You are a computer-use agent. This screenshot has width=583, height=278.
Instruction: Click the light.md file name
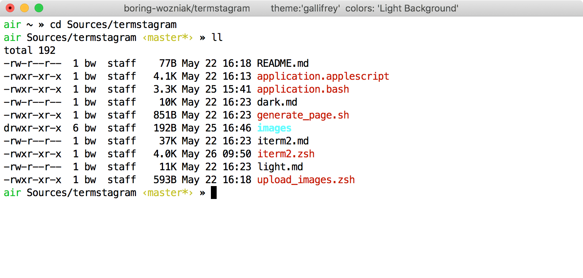280,167
